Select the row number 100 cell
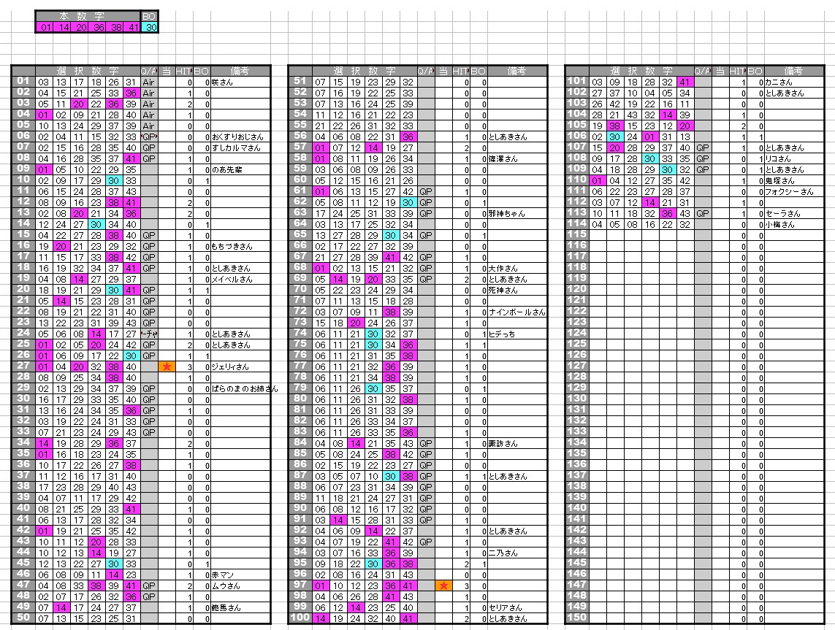 [x=300, y=618]
